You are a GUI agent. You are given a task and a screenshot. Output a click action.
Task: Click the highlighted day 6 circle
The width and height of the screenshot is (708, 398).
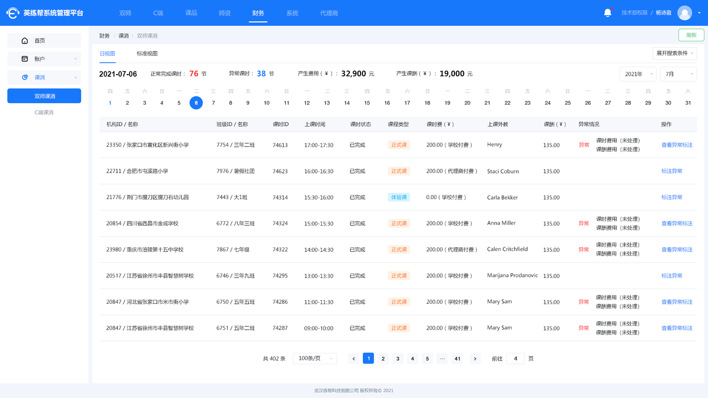click(x=196, y=103)
